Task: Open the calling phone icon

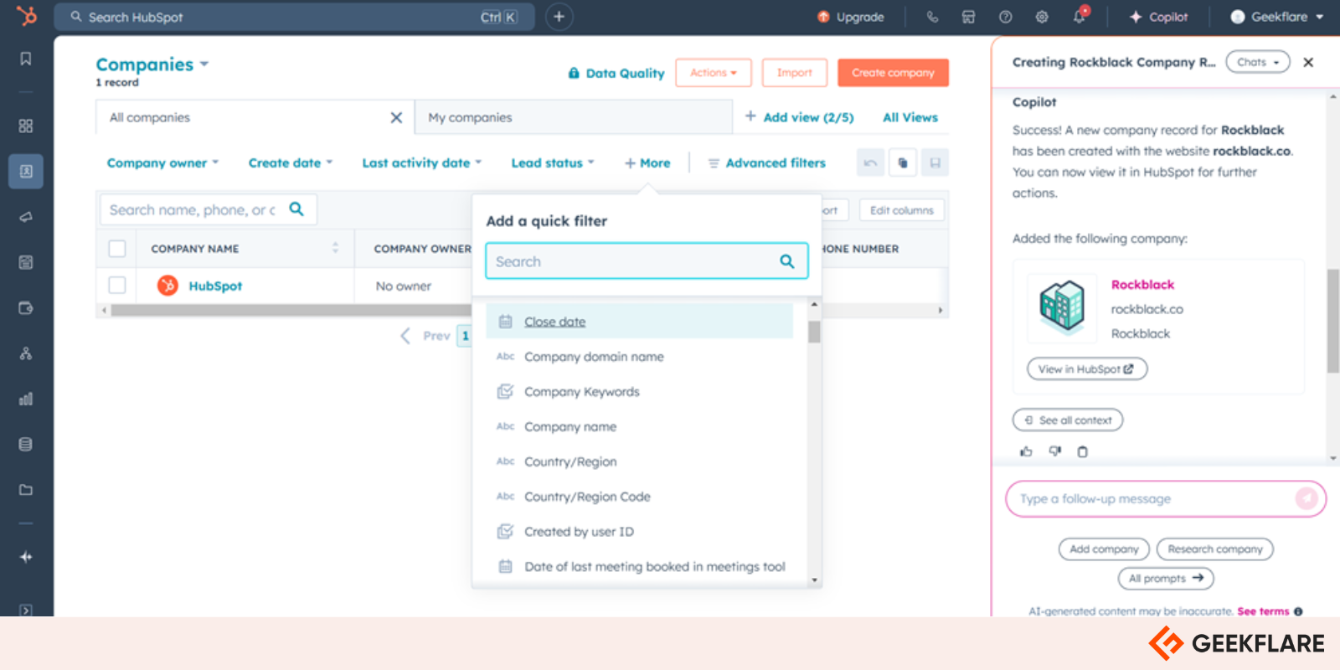Action: click(x=932, y=17)
